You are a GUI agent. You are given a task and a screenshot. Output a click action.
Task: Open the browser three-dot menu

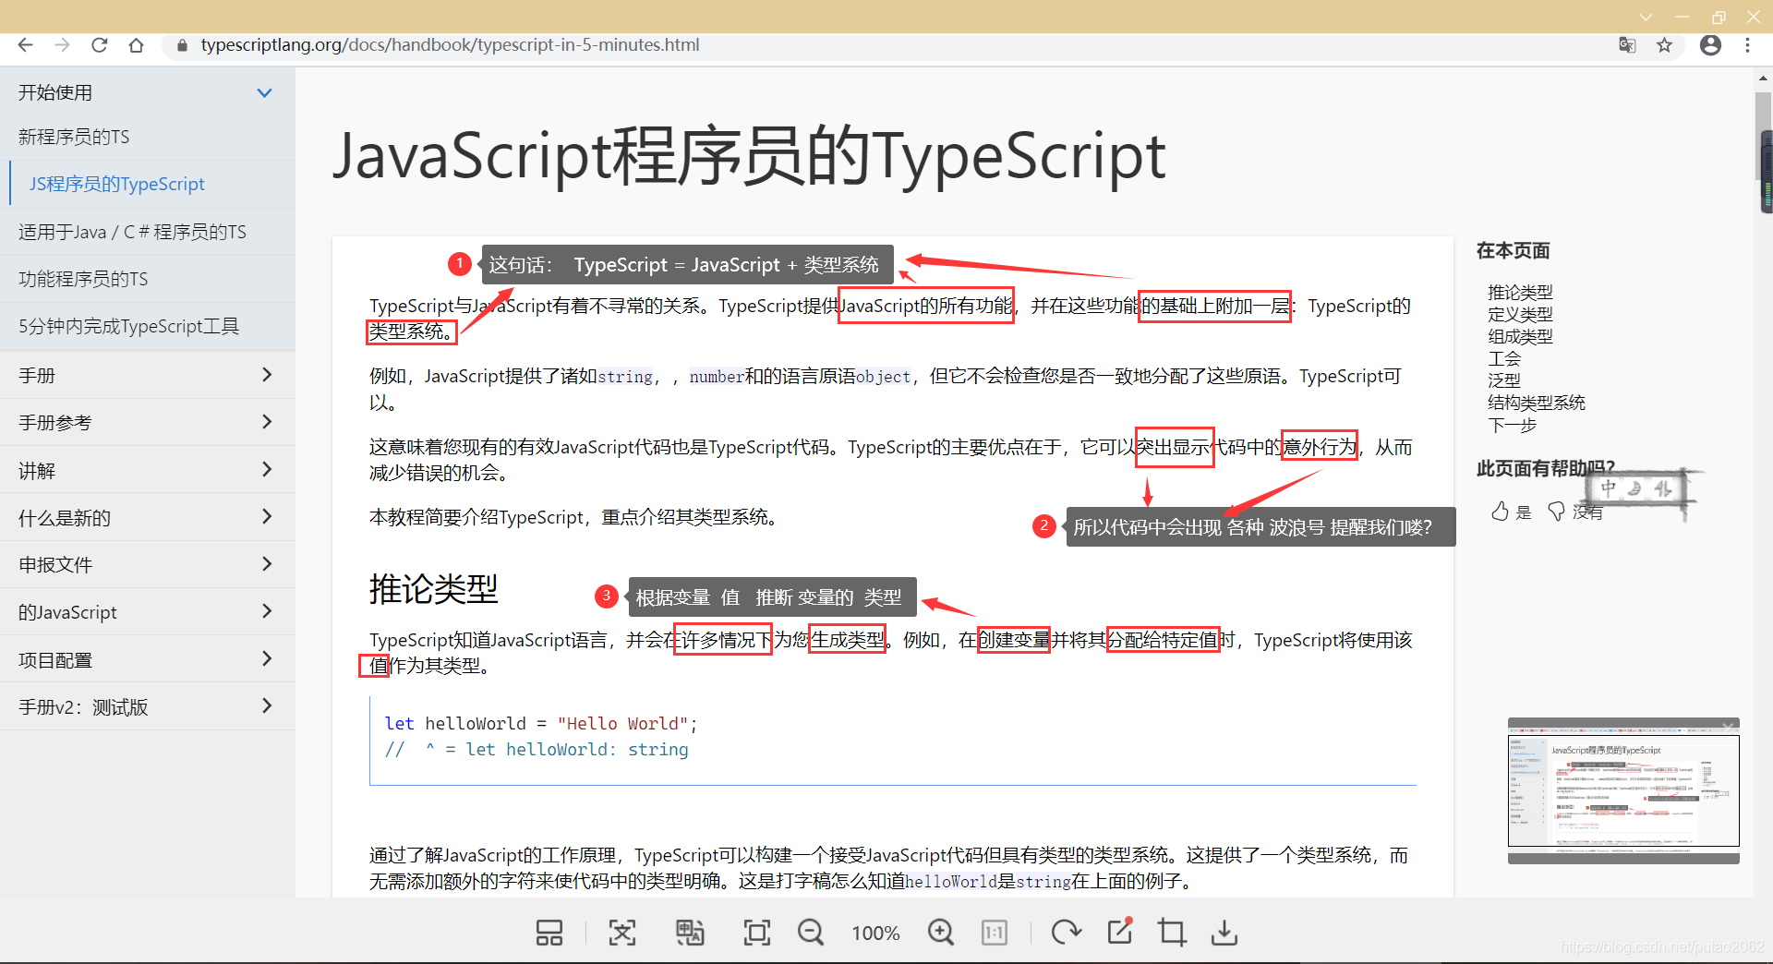1747,44
